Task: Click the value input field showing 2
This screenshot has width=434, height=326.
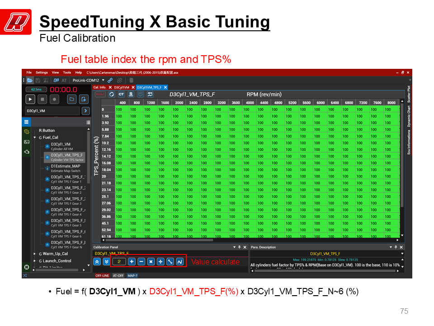Action: (x=119, y=262)
